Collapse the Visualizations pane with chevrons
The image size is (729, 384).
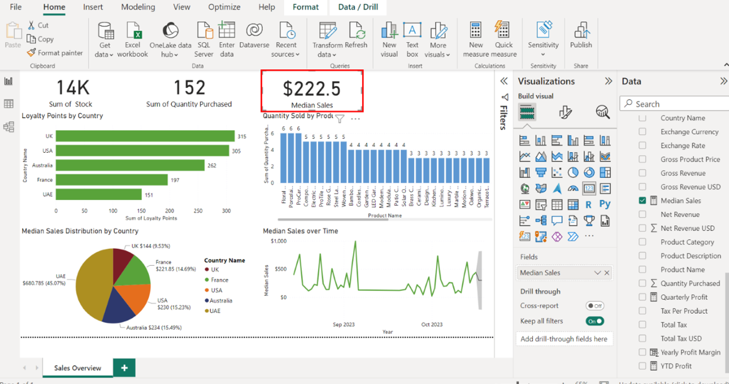point(608,81)
